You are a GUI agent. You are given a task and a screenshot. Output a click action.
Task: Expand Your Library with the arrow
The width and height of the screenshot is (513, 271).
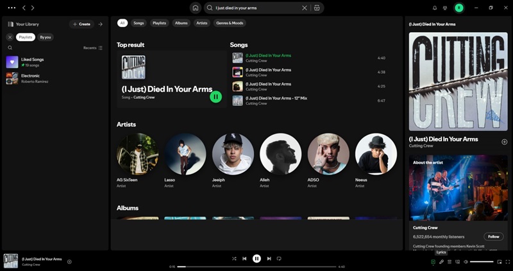[101, 24]
